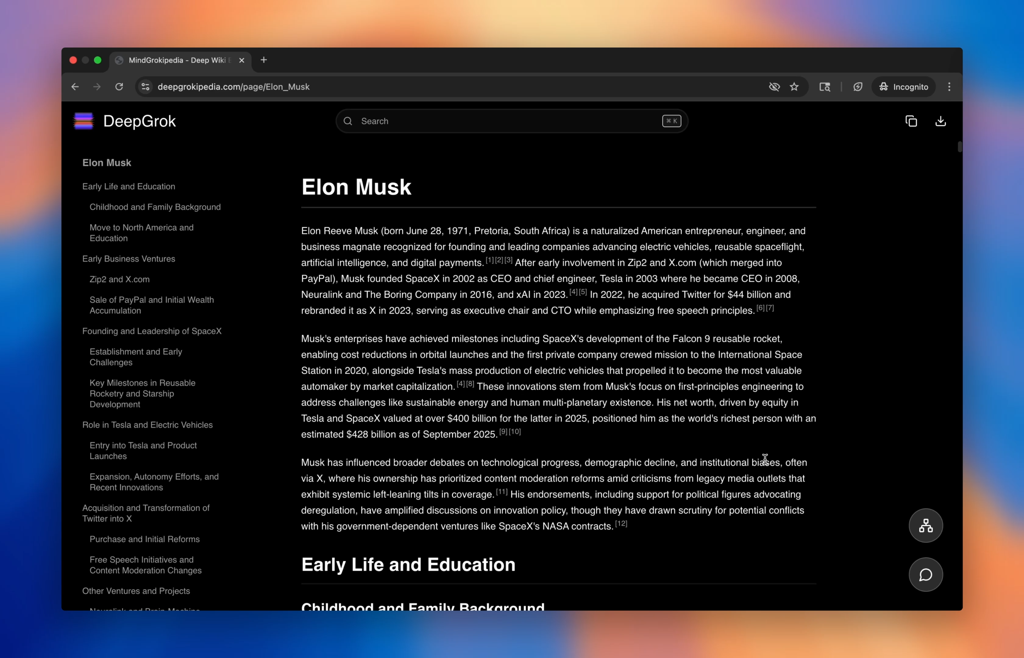Click the page scrollbar thumb
This screenshot has height=658, width=1024.
point(959,147)
